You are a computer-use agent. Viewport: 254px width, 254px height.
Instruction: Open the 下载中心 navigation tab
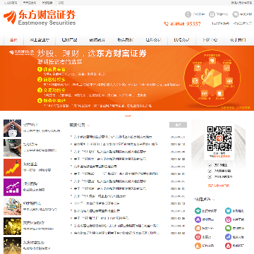(210, 40)
